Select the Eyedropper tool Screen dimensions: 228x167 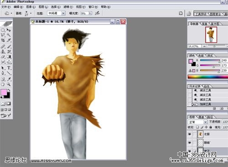(x=9, y=79)
